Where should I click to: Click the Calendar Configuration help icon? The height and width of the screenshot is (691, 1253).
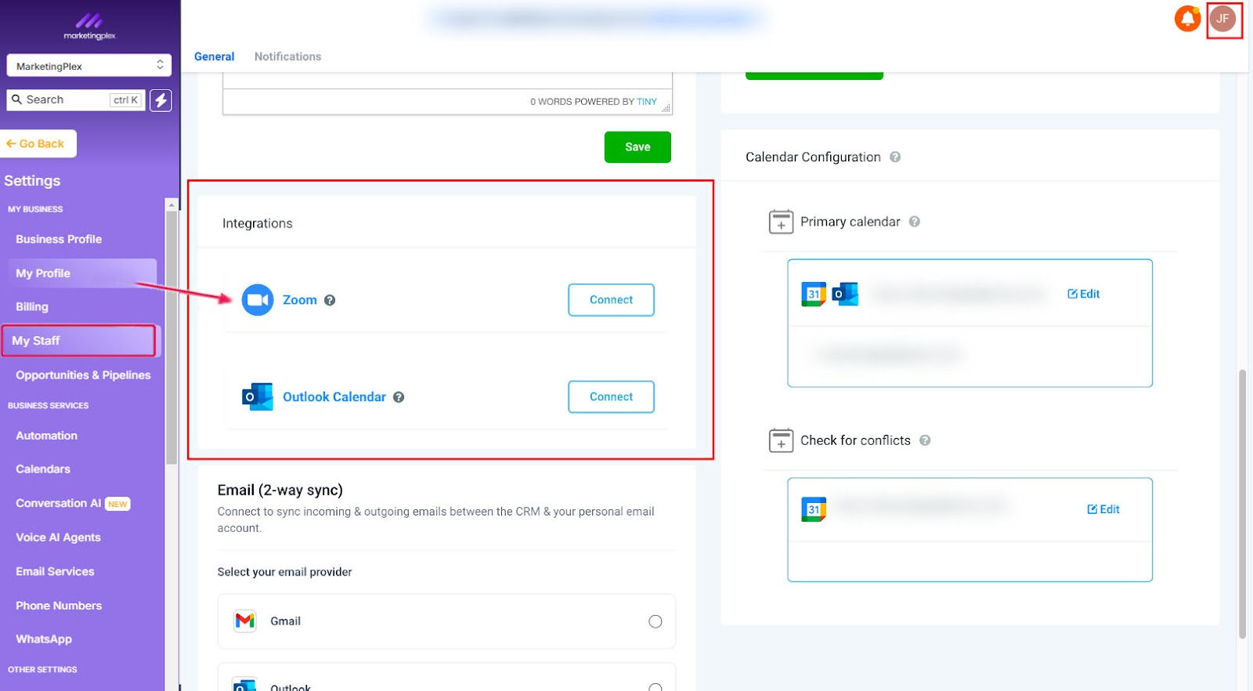[895, 157]
